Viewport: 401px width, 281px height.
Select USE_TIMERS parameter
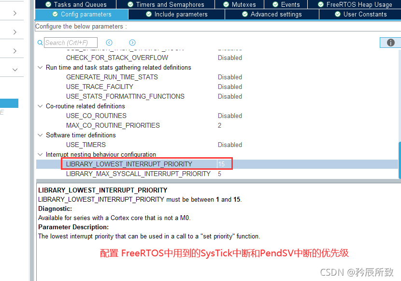tap(86, 145)
